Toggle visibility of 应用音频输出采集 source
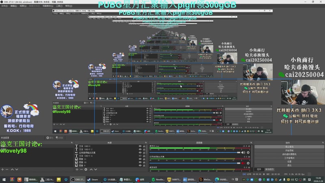 140,152
